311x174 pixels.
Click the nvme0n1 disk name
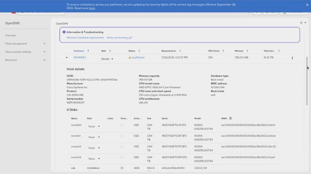(x=76, y=125)
